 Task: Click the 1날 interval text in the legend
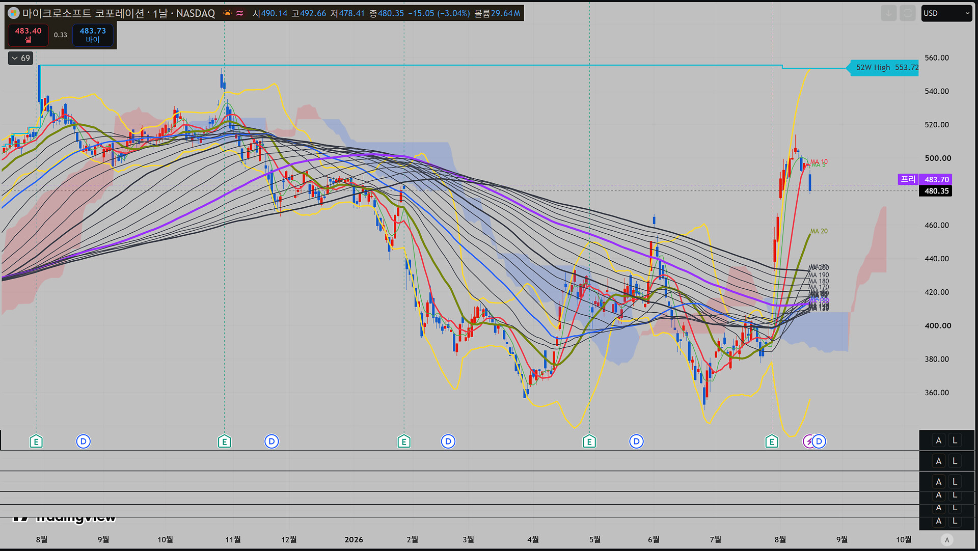tap(160, 13)
